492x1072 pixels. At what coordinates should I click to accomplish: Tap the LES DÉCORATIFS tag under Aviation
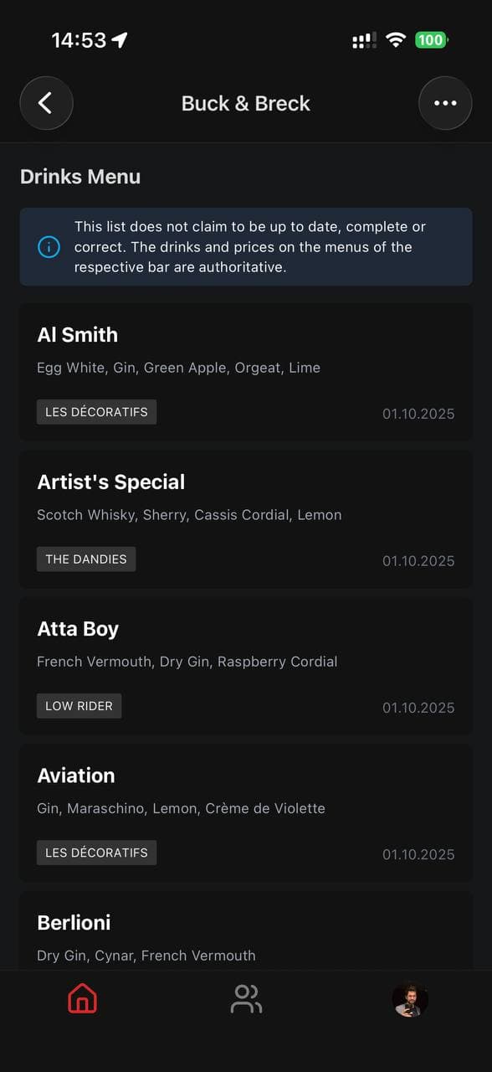(x=96, y=853)
